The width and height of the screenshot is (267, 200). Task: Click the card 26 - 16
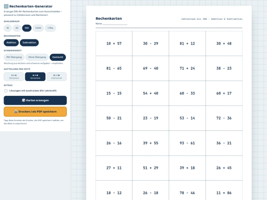114,143
